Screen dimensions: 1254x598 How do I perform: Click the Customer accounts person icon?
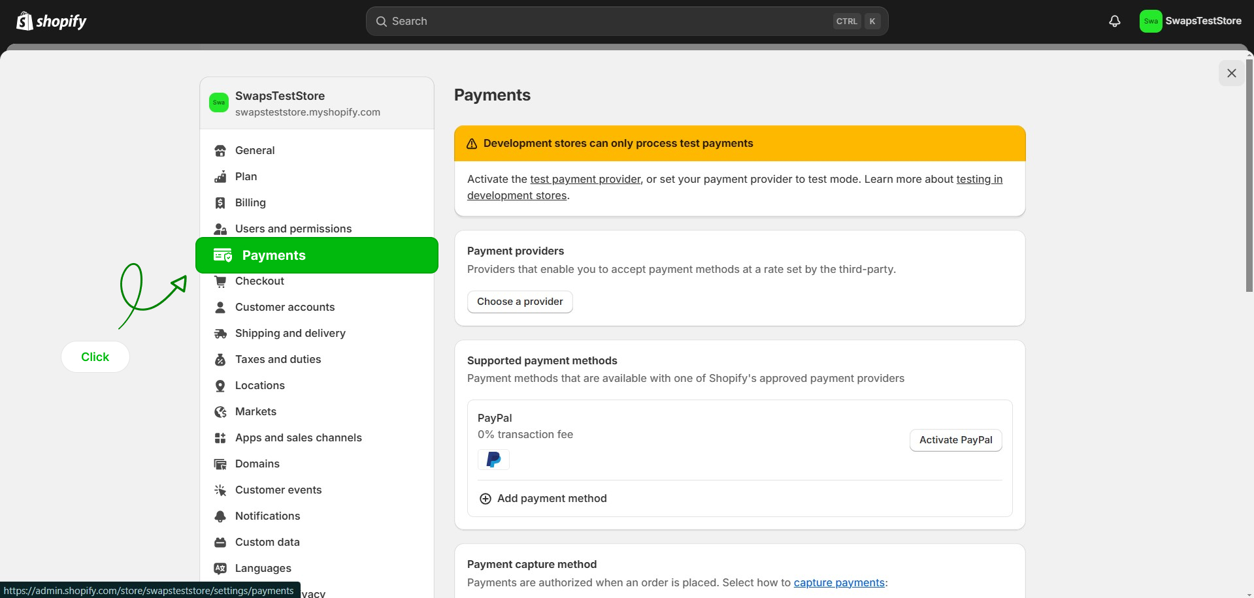(x=220, y=307)
